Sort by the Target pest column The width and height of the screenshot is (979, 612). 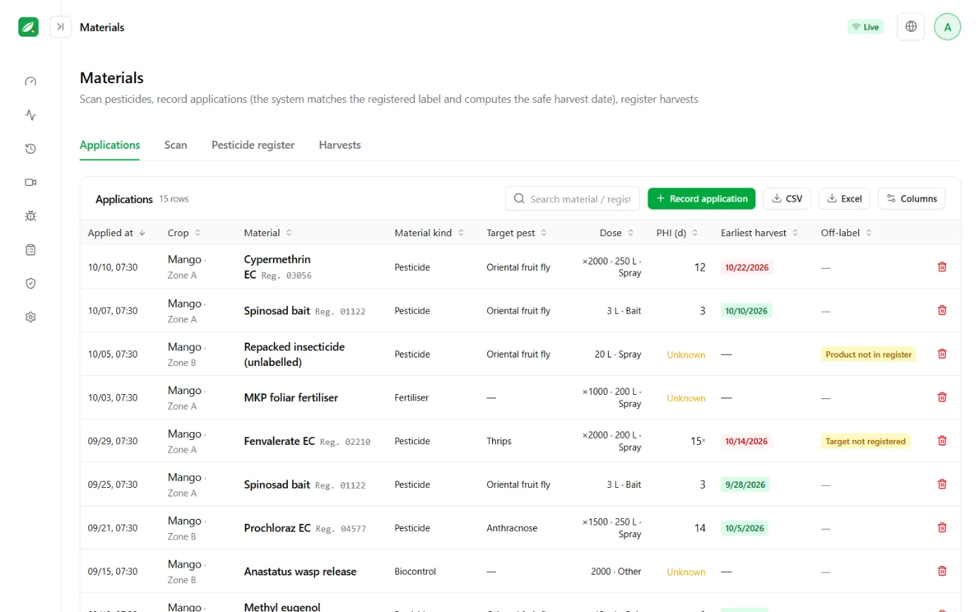point(517,233)
